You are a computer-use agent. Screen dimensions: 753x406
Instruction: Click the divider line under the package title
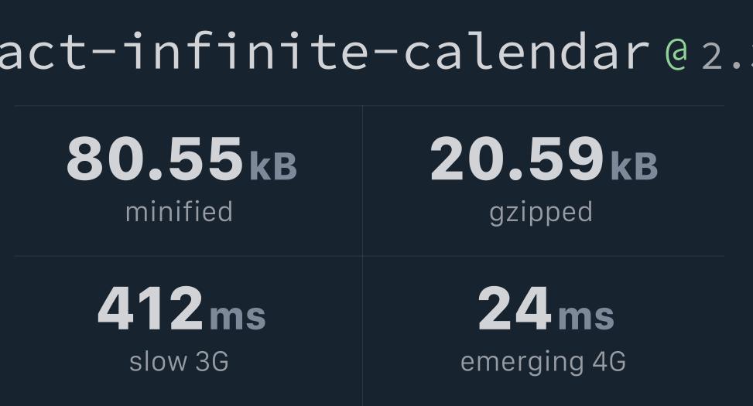coord(369,106)
